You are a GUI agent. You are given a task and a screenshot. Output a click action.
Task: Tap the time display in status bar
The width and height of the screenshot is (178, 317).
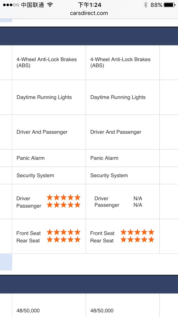90,5
